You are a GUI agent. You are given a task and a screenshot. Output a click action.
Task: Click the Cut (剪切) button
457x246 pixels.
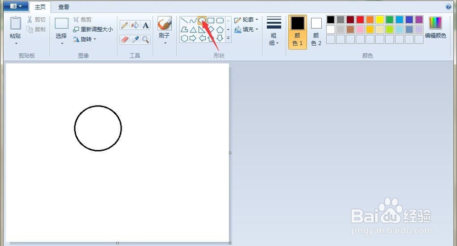point(36,20)
